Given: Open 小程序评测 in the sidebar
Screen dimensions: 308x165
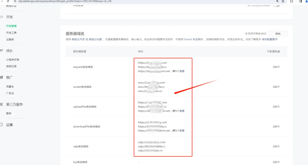Looking at the screenshot, I should (13, 60).
